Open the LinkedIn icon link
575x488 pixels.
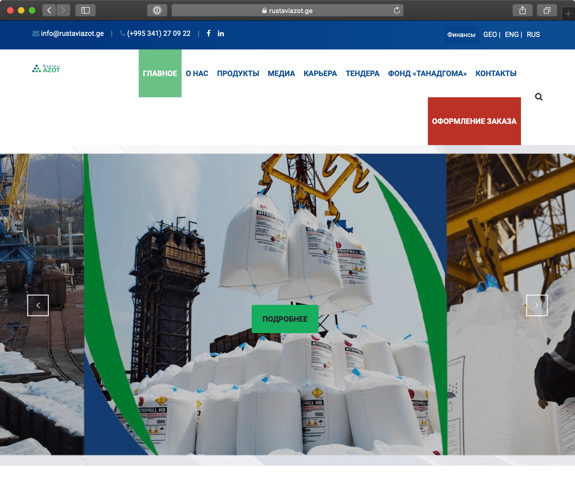point(221,33)
